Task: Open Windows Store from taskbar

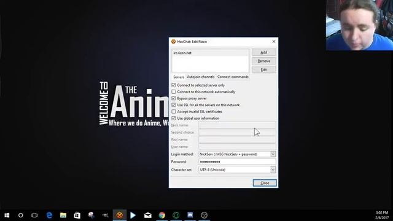Action: click(x=77, y=215)
